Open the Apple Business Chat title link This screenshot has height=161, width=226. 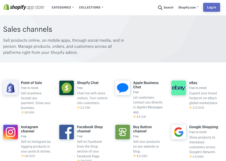(146, 85)
